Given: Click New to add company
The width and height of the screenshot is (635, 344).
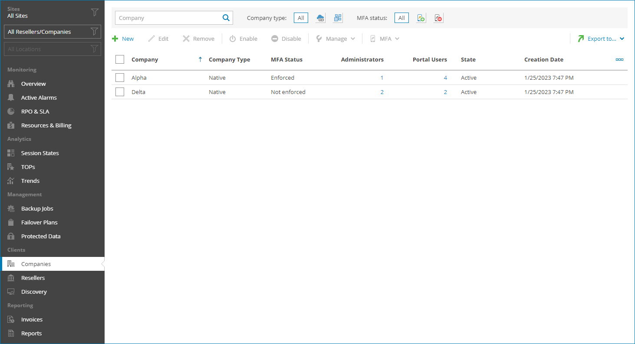Looking at the screenshot, I should click(x=123, y=39).
